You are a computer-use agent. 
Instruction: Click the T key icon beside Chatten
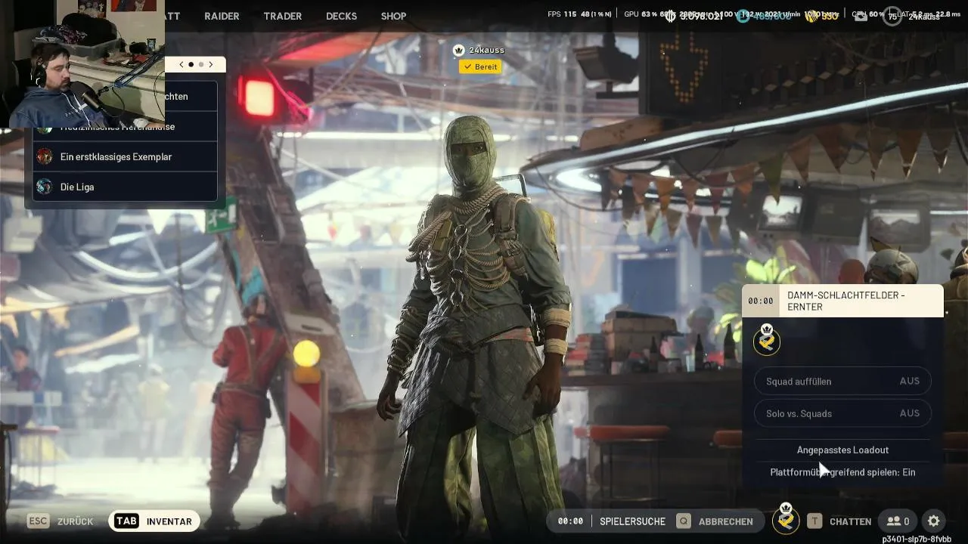814,521
